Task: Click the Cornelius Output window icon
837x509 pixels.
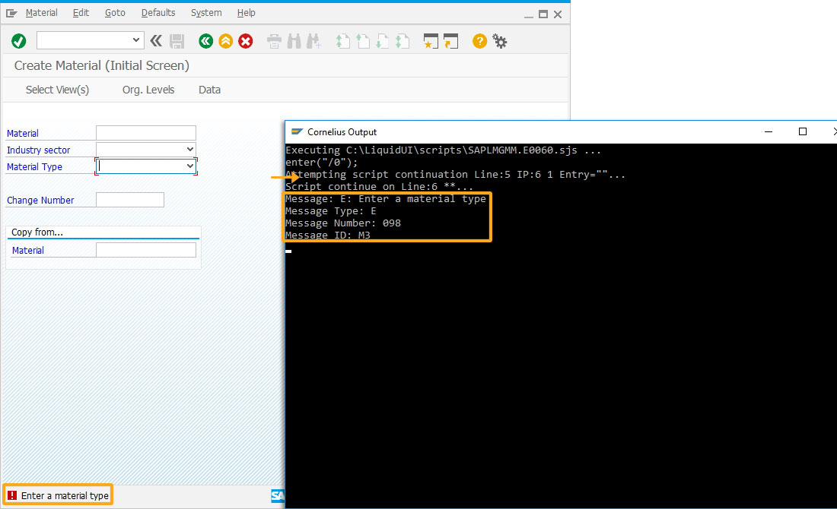Action: pyautogui.click(x=297, y=131)
